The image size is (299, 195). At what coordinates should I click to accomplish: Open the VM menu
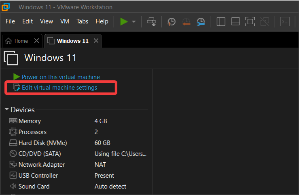coord(65,21)
